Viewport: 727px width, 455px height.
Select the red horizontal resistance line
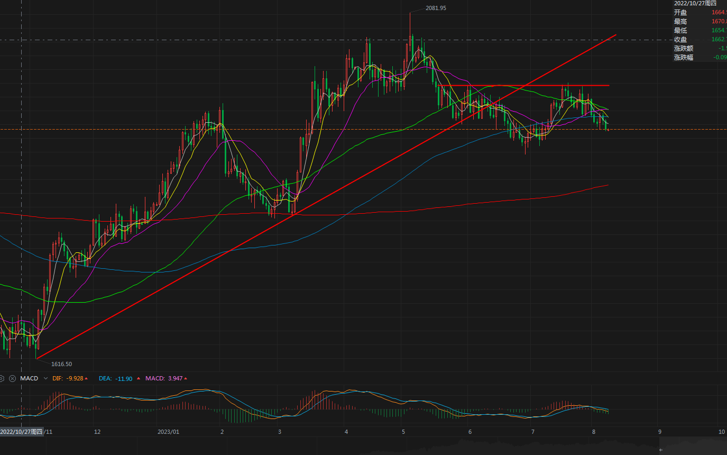(555, 85)
